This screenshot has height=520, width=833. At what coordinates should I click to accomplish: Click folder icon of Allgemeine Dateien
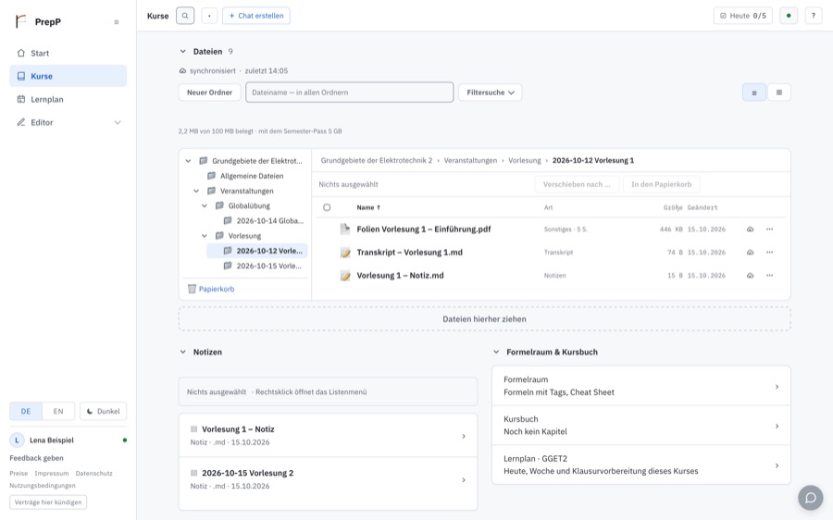point(211,176)
